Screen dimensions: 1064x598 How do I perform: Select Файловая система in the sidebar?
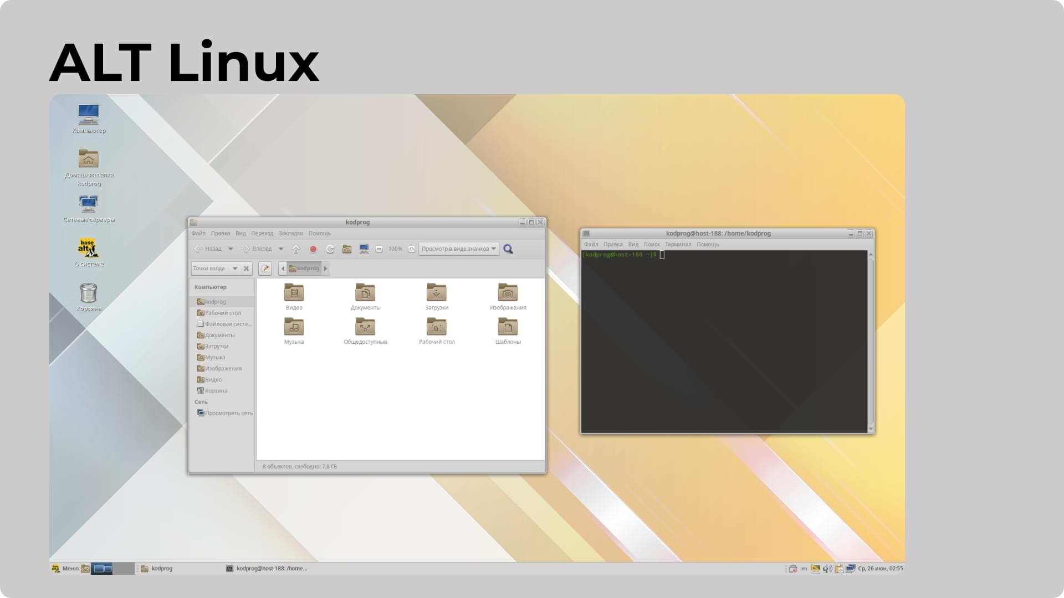(x=222, y=324)
